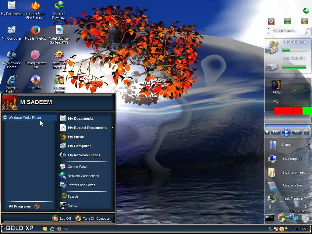Launch Free Fire Screensaver desktop icon
312x234 pixels.
pos(35,10)
